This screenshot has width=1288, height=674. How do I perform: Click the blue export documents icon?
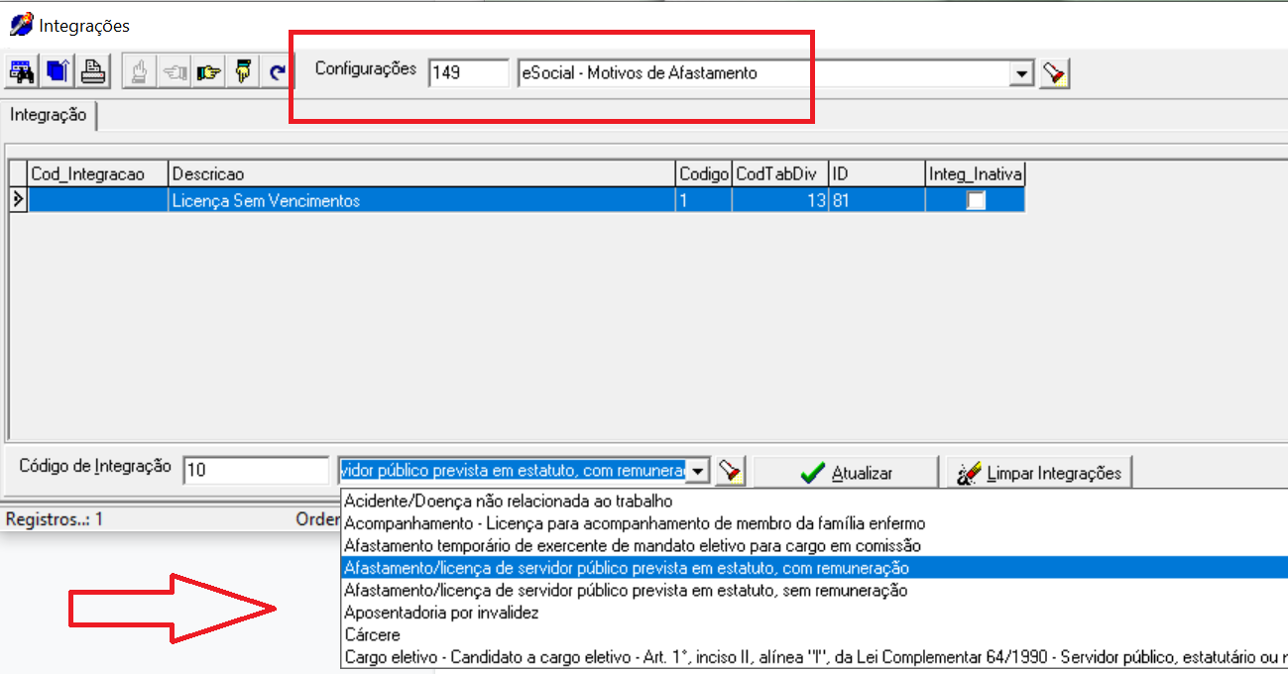[58, 72]
